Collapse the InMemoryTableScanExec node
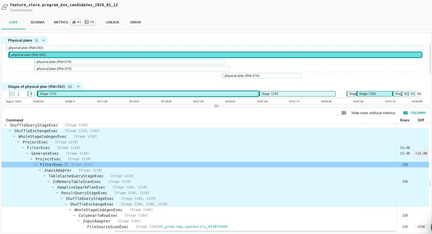 [49, 182]
